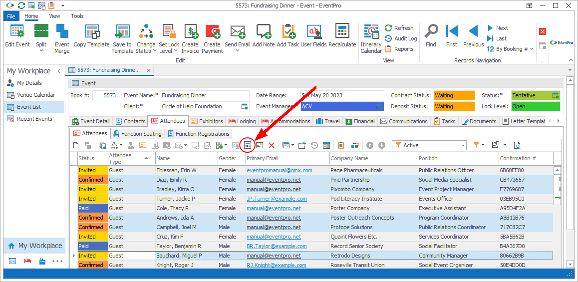578x282 pixels.
Task: Click the Next record button
Action: [497, 28]
